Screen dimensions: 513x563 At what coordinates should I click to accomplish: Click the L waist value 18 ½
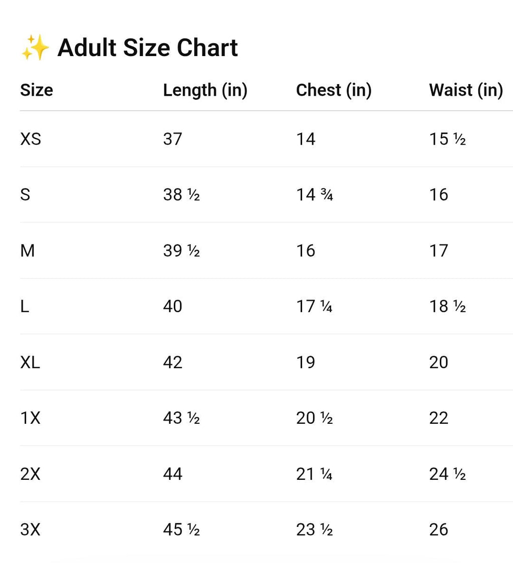[447, 306]
